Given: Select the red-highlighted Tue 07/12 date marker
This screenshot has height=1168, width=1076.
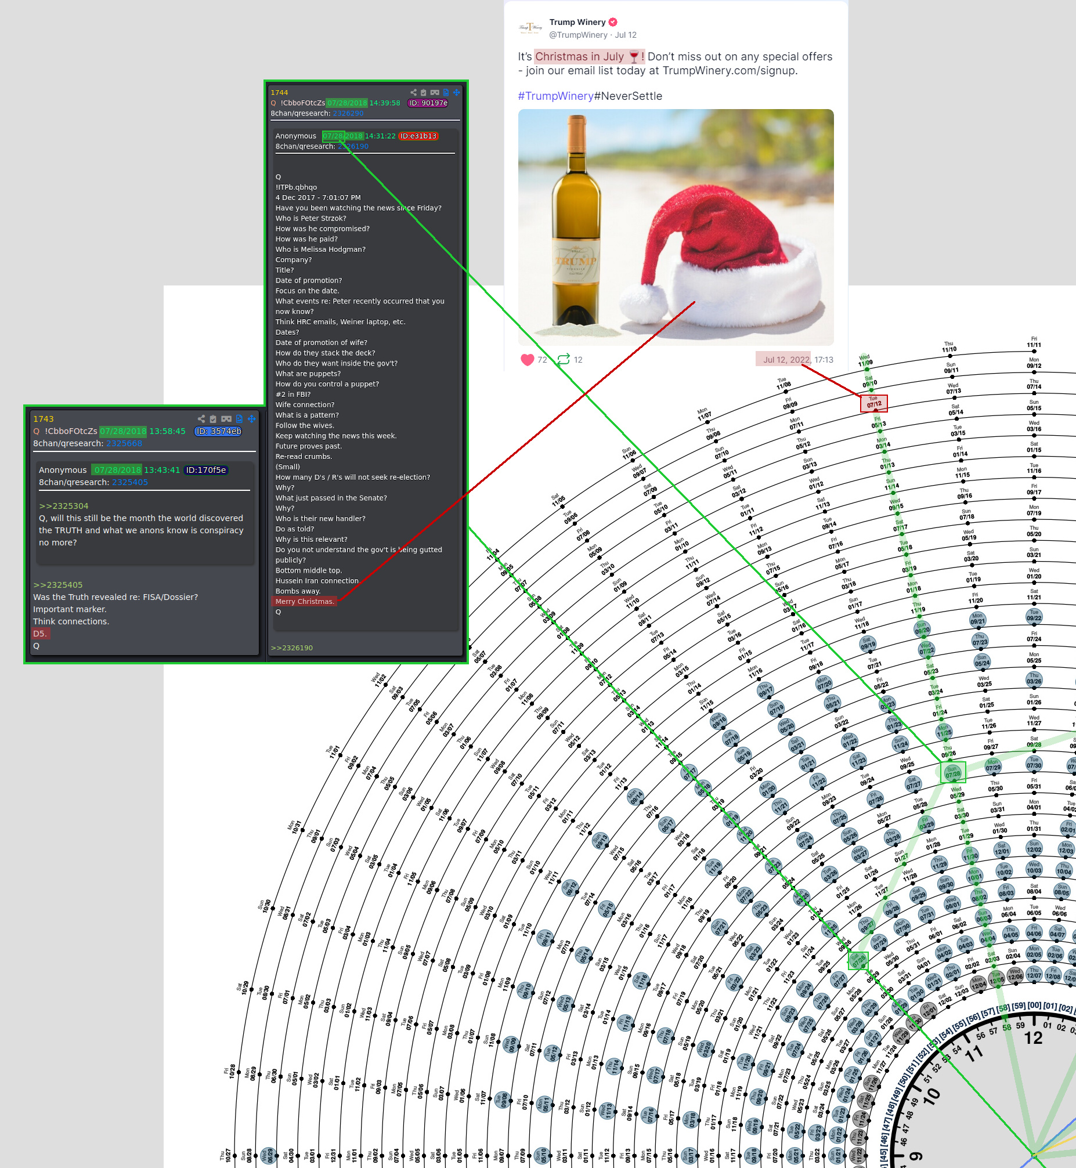Looking at the screenshot, I should pos(873,403).
